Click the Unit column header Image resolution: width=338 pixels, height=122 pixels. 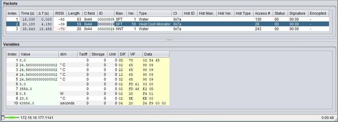click(x=113, y=54)
